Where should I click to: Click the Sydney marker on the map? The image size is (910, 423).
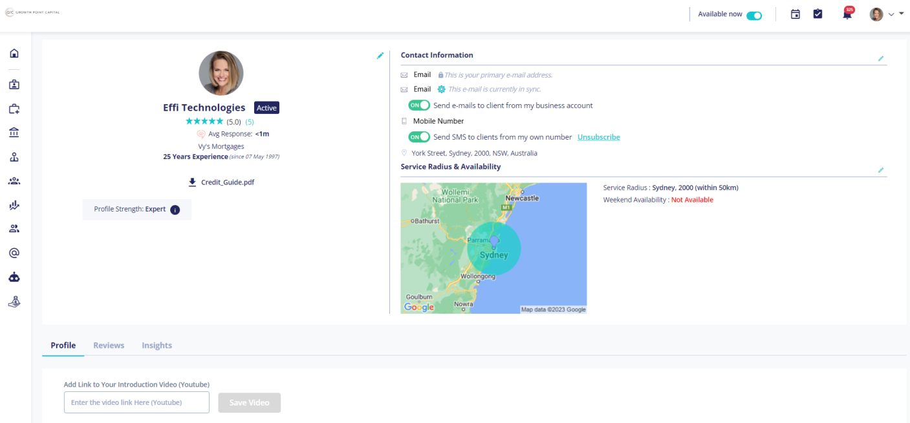pos(494,242)
